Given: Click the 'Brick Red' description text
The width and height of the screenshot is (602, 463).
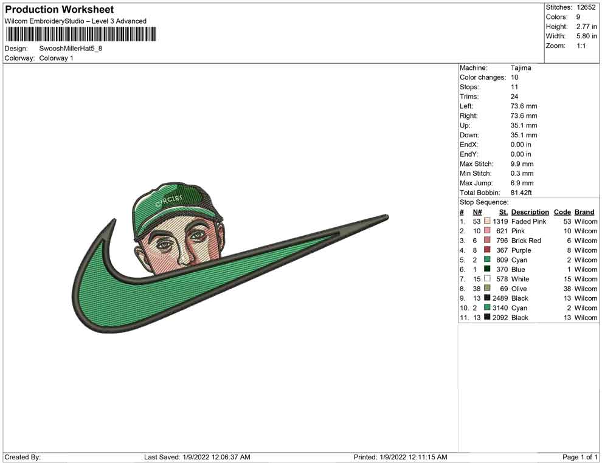Looking at the screenshot, I should [526, 241].
